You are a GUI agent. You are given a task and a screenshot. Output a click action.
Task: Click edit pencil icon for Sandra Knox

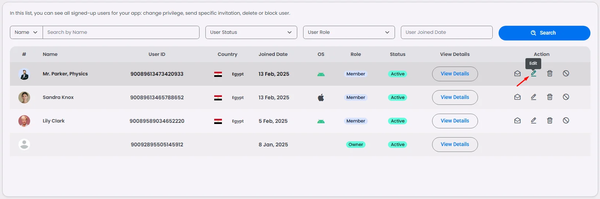tap(533, 97)
